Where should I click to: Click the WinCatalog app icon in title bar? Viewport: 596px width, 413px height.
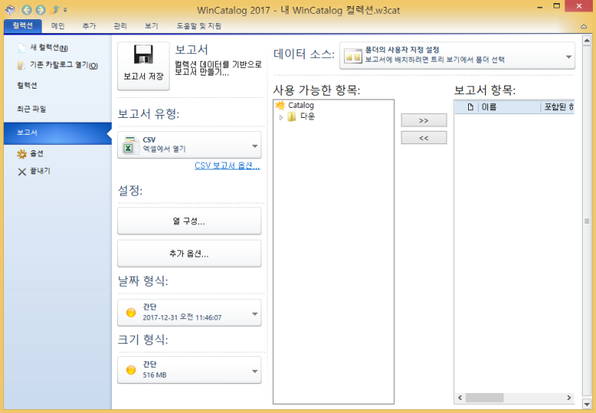(x=10, y=9)
